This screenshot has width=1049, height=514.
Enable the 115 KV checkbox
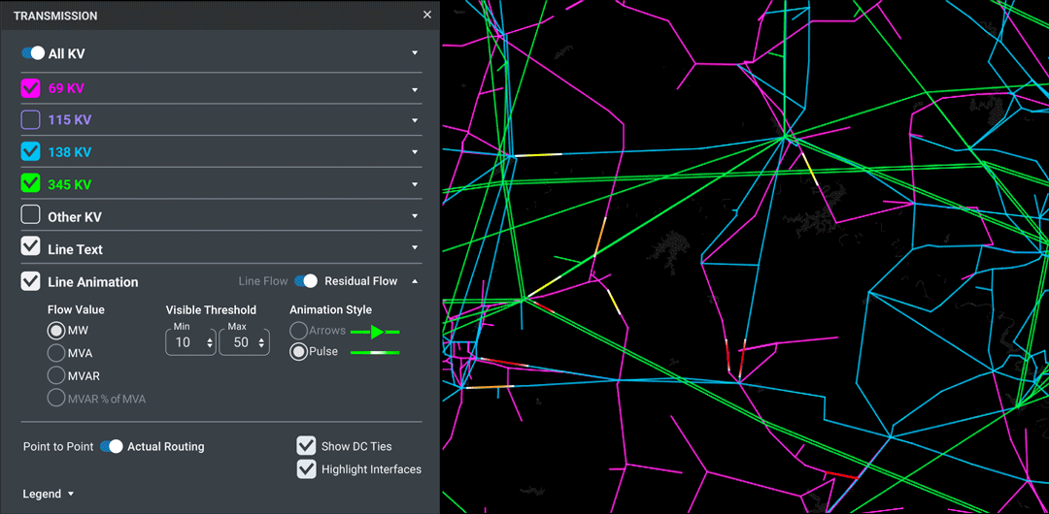[30, 120]
